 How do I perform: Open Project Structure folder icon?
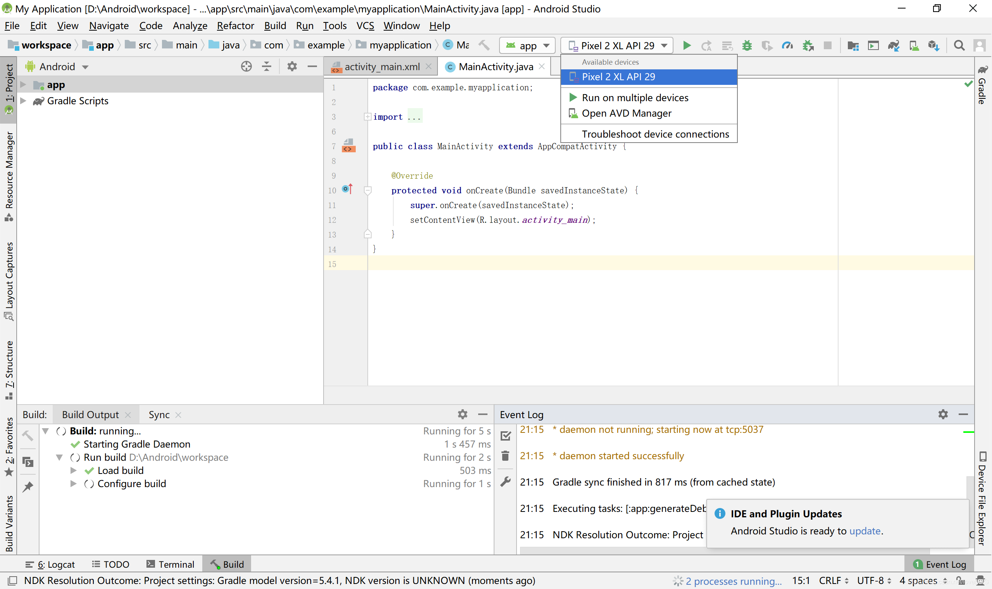click(853, 46)
